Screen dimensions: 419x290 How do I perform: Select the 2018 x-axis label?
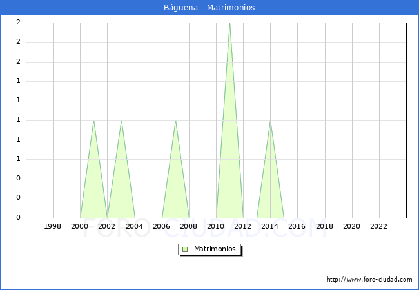(x=325, y=227)
